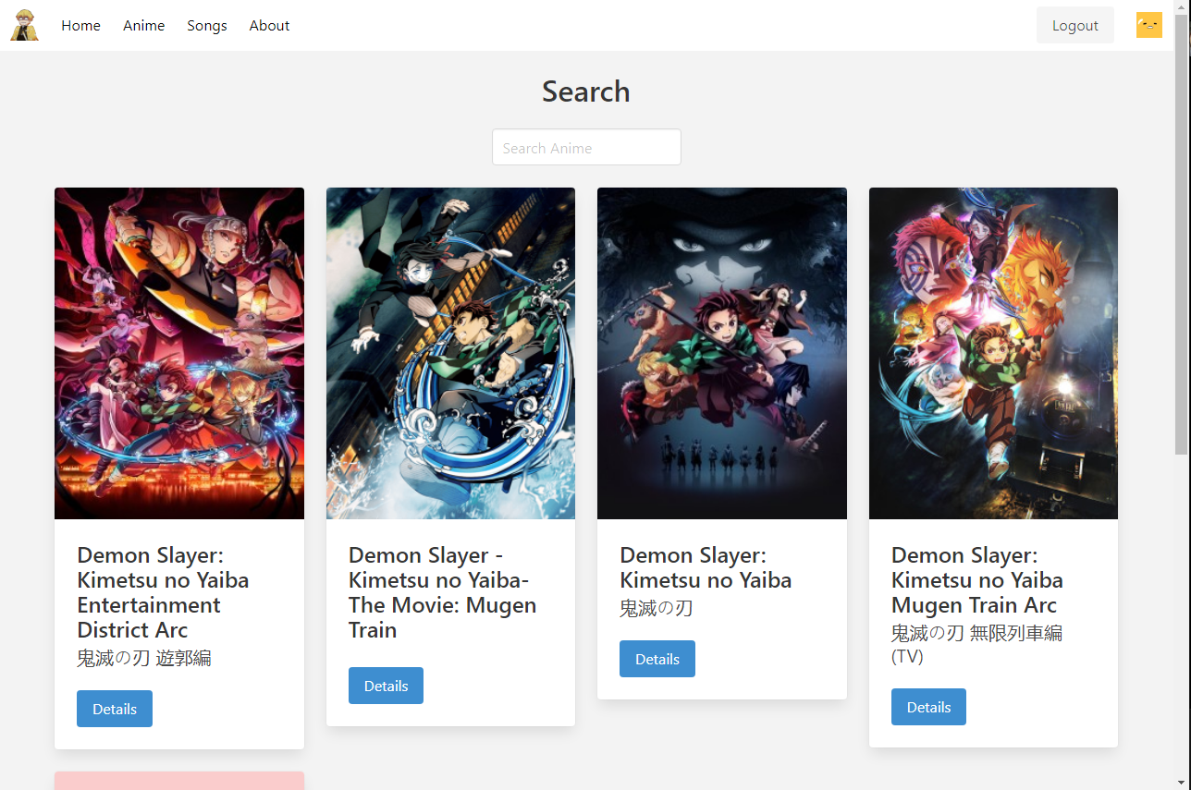The image size is (1191, 790).
Task: Open the About page
Action: 269,25
